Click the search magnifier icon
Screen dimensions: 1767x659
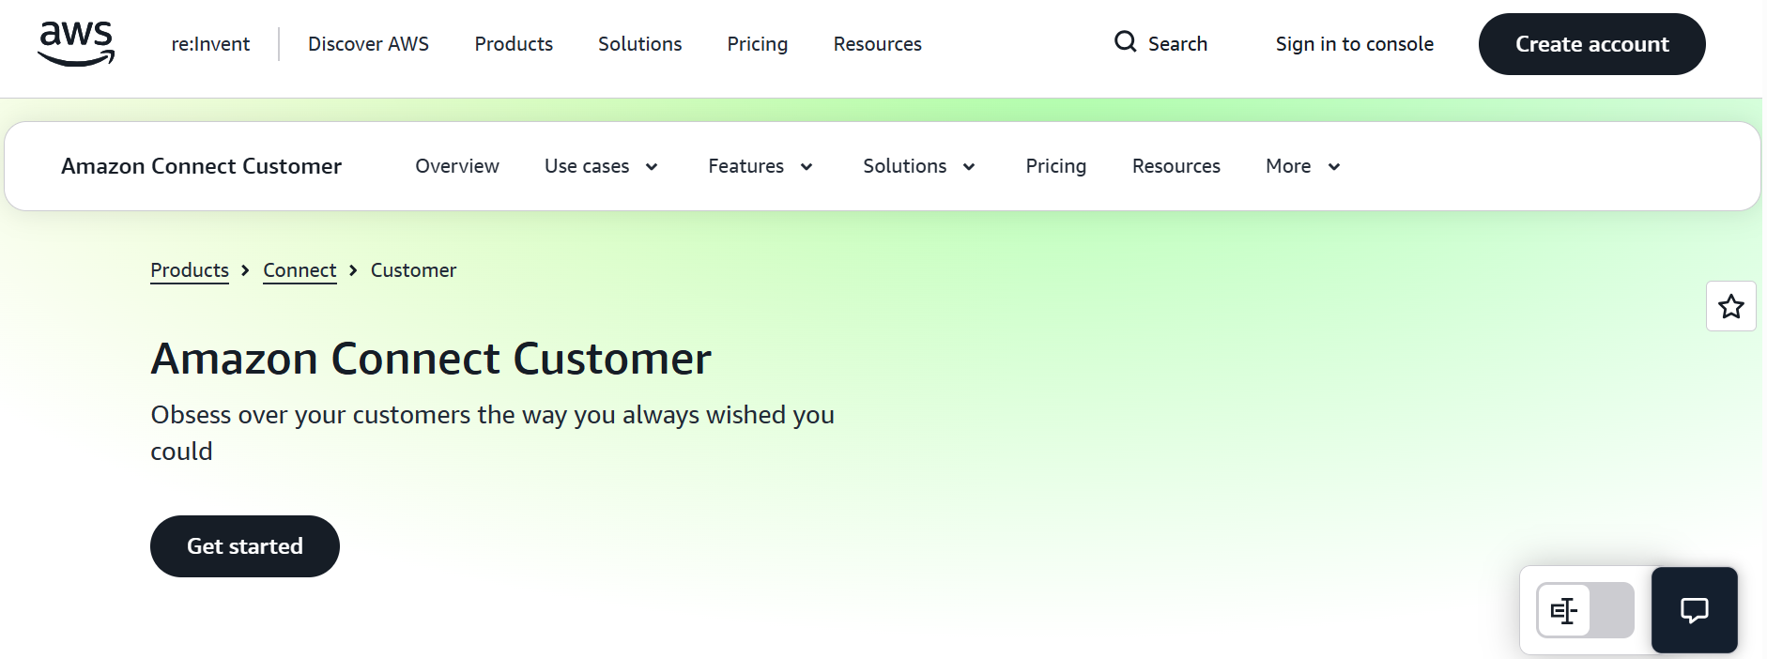1125,42
